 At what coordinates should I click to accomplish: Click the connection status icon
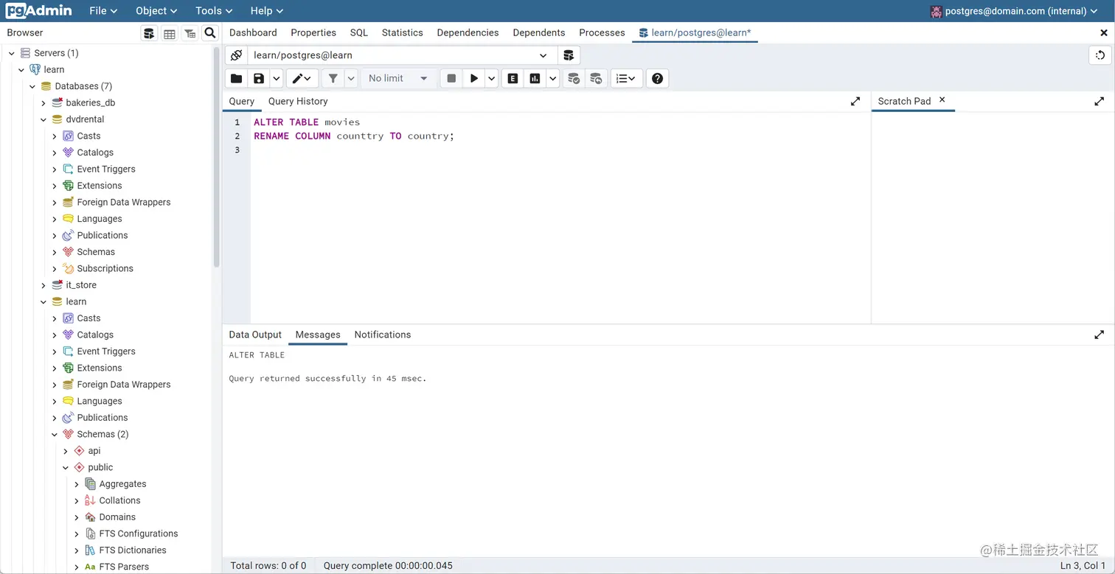[x=236, y=55]
